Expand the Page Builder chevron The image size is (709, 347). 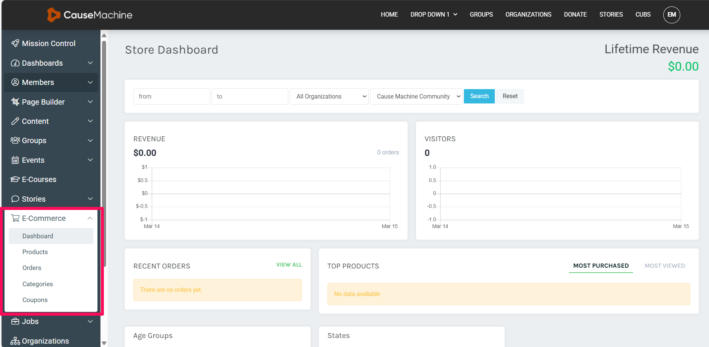pyautogui.click(x=90, y=102)
